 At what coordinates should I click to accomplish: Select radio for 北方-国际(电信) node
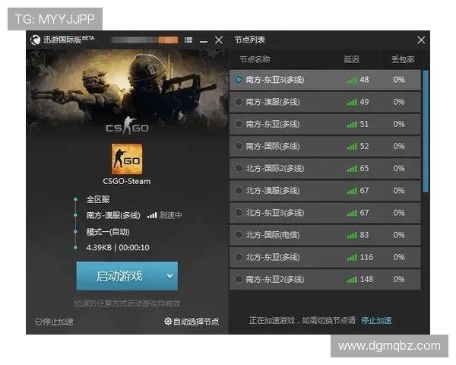(x=239, y=235)
